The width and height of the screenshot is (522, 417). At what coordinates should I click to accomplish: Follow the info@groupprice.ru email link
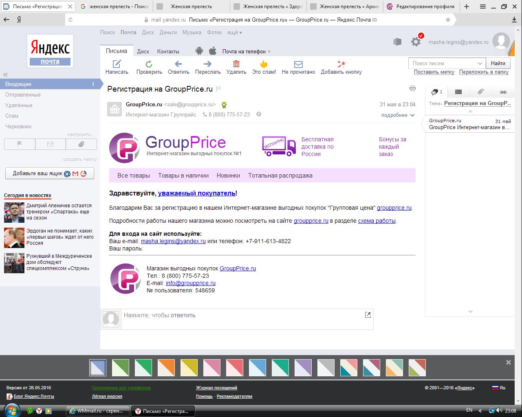tap(191, 283)
